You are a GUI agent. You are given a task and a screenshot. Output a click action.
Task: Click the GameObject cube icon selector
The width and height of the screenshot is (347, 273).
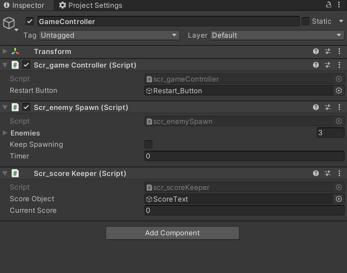coord(9,24)
